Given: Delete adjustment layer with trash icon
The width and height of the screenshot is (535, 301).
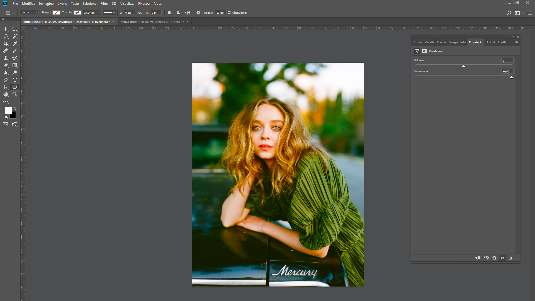Looking at the screenshot, I should (x=510, y=258).
